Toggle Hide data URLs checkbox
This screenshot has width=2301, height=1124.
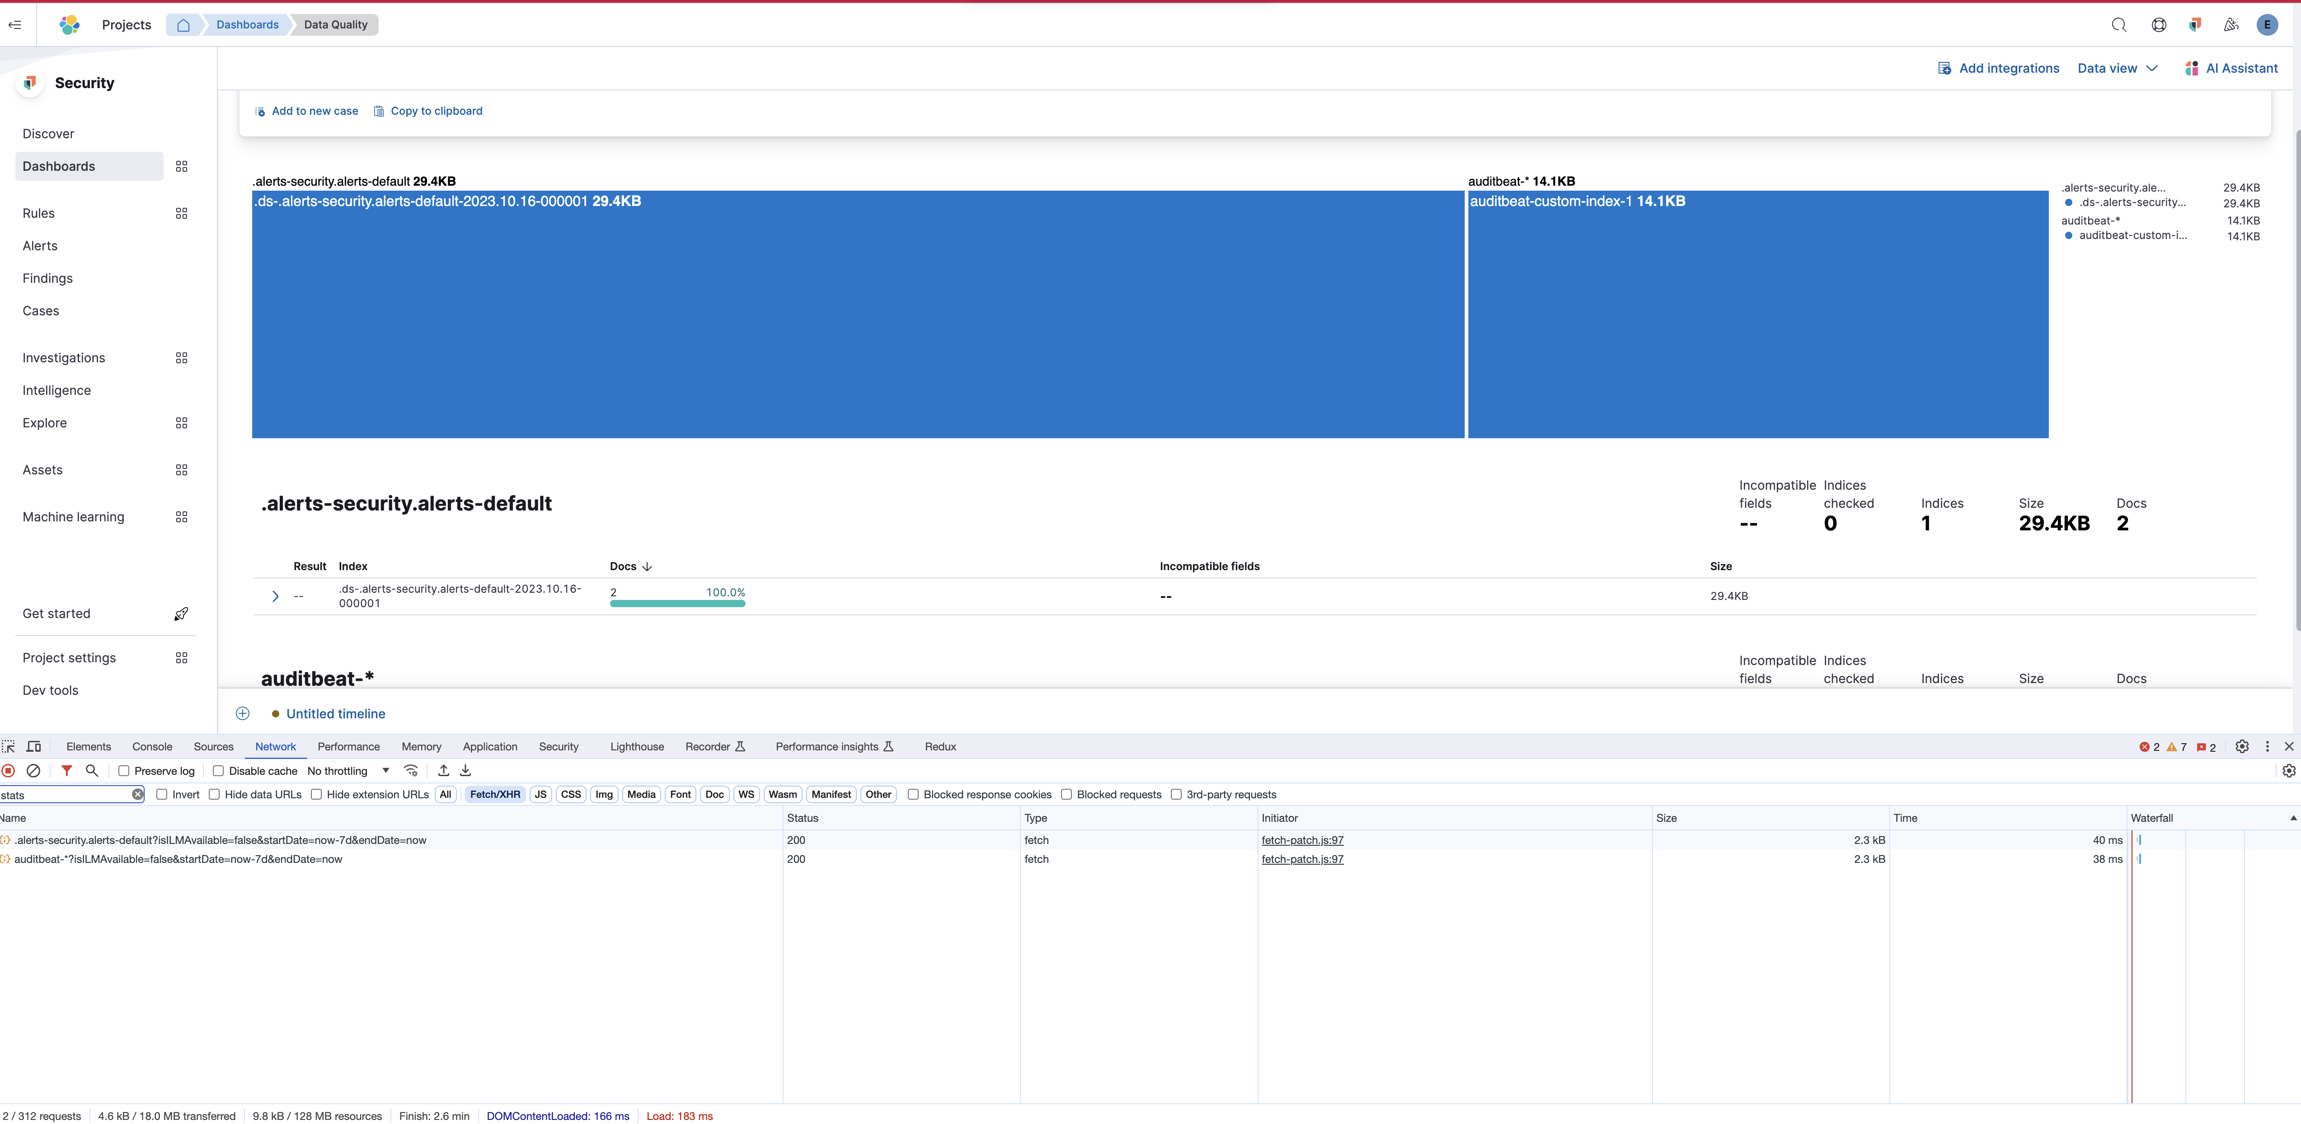[214, 795]
